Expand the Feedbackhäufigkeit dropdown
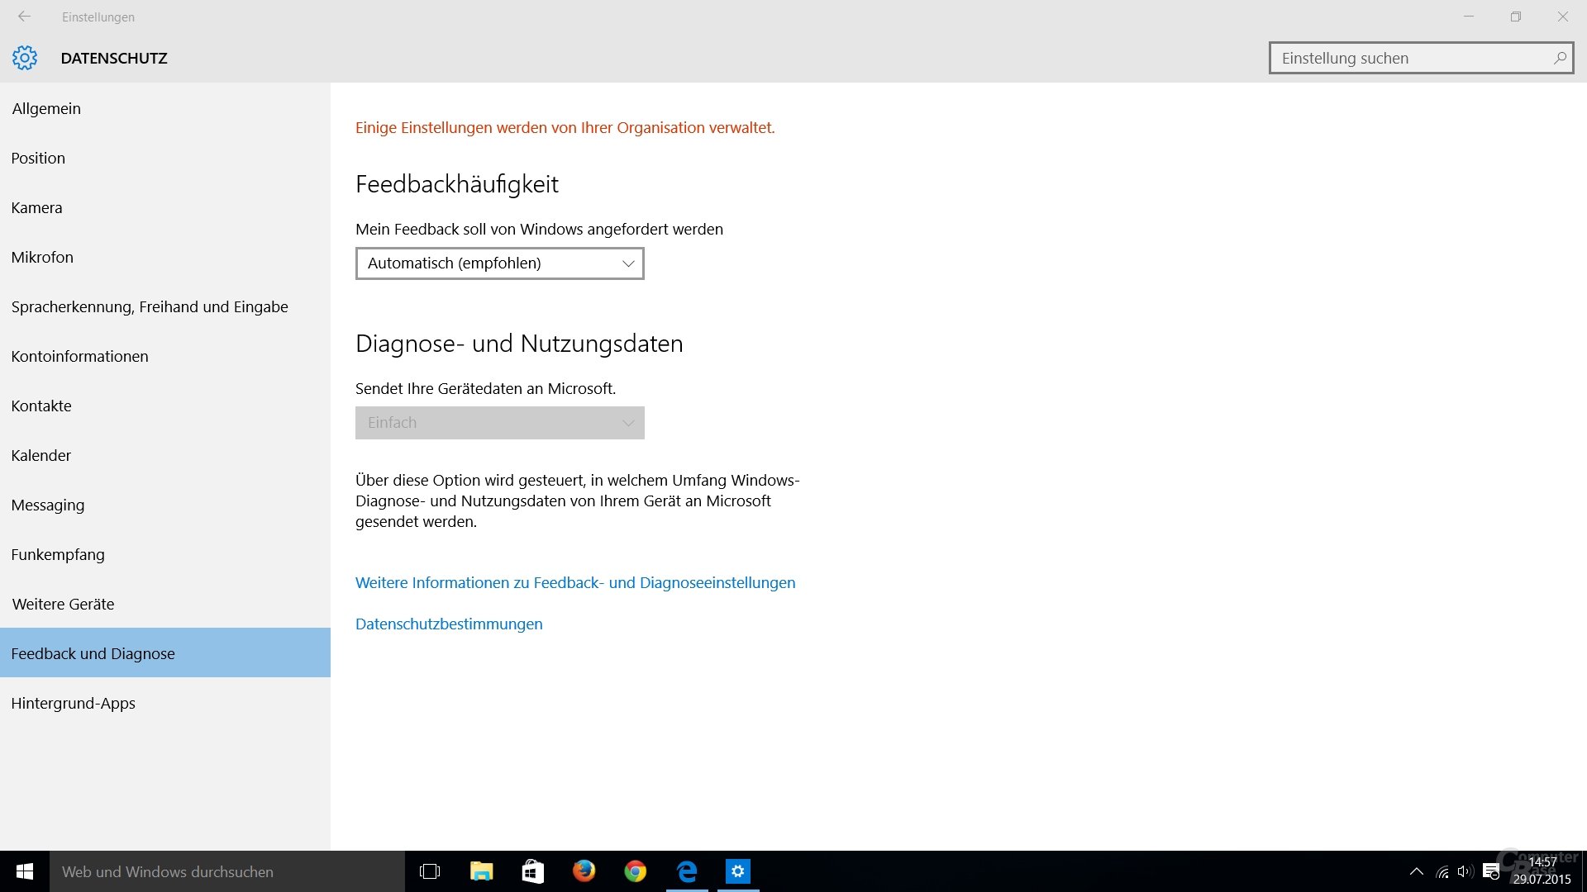The height and width of the screenshot is (892, 1587). pyautogui.click(x=499, y=263)
